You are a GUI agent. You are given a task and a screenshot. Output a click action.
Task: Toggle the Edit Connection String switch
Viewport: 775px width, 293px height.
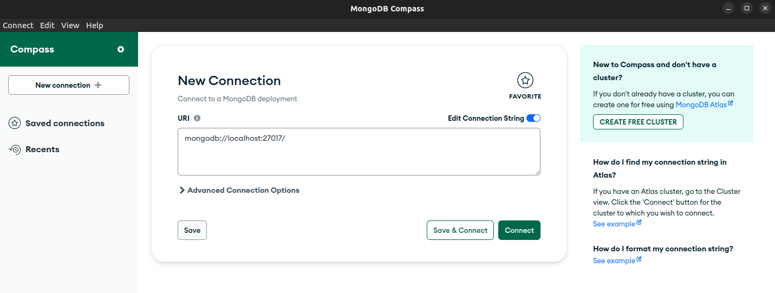(533, 118)
